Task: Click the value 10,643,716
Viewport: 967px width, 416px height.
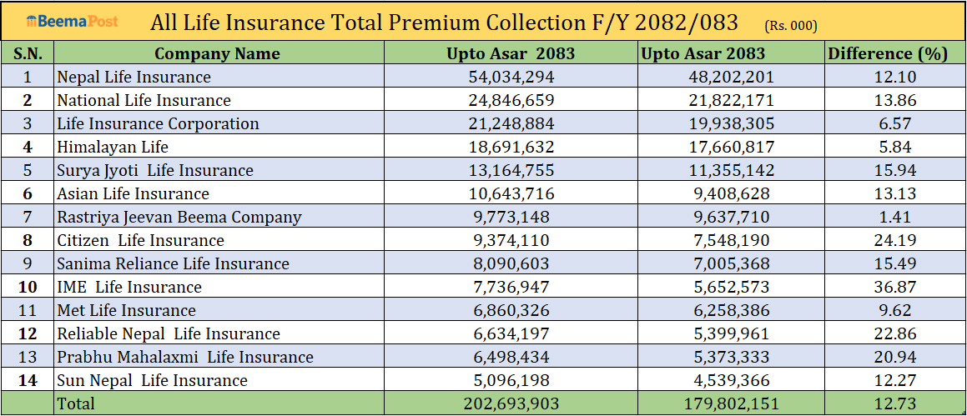Action: pyautogui.click(x=511, y=194)
